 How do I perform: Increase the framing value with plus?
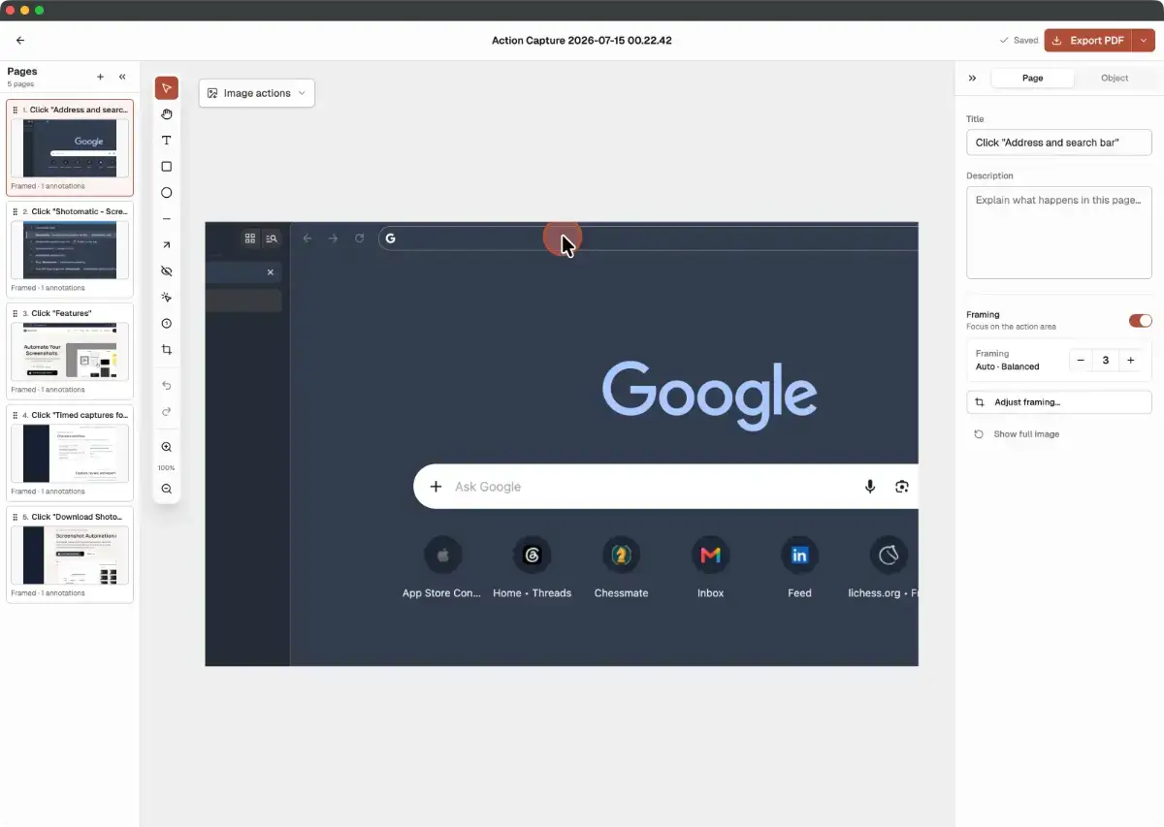[x=1130, y=360]
